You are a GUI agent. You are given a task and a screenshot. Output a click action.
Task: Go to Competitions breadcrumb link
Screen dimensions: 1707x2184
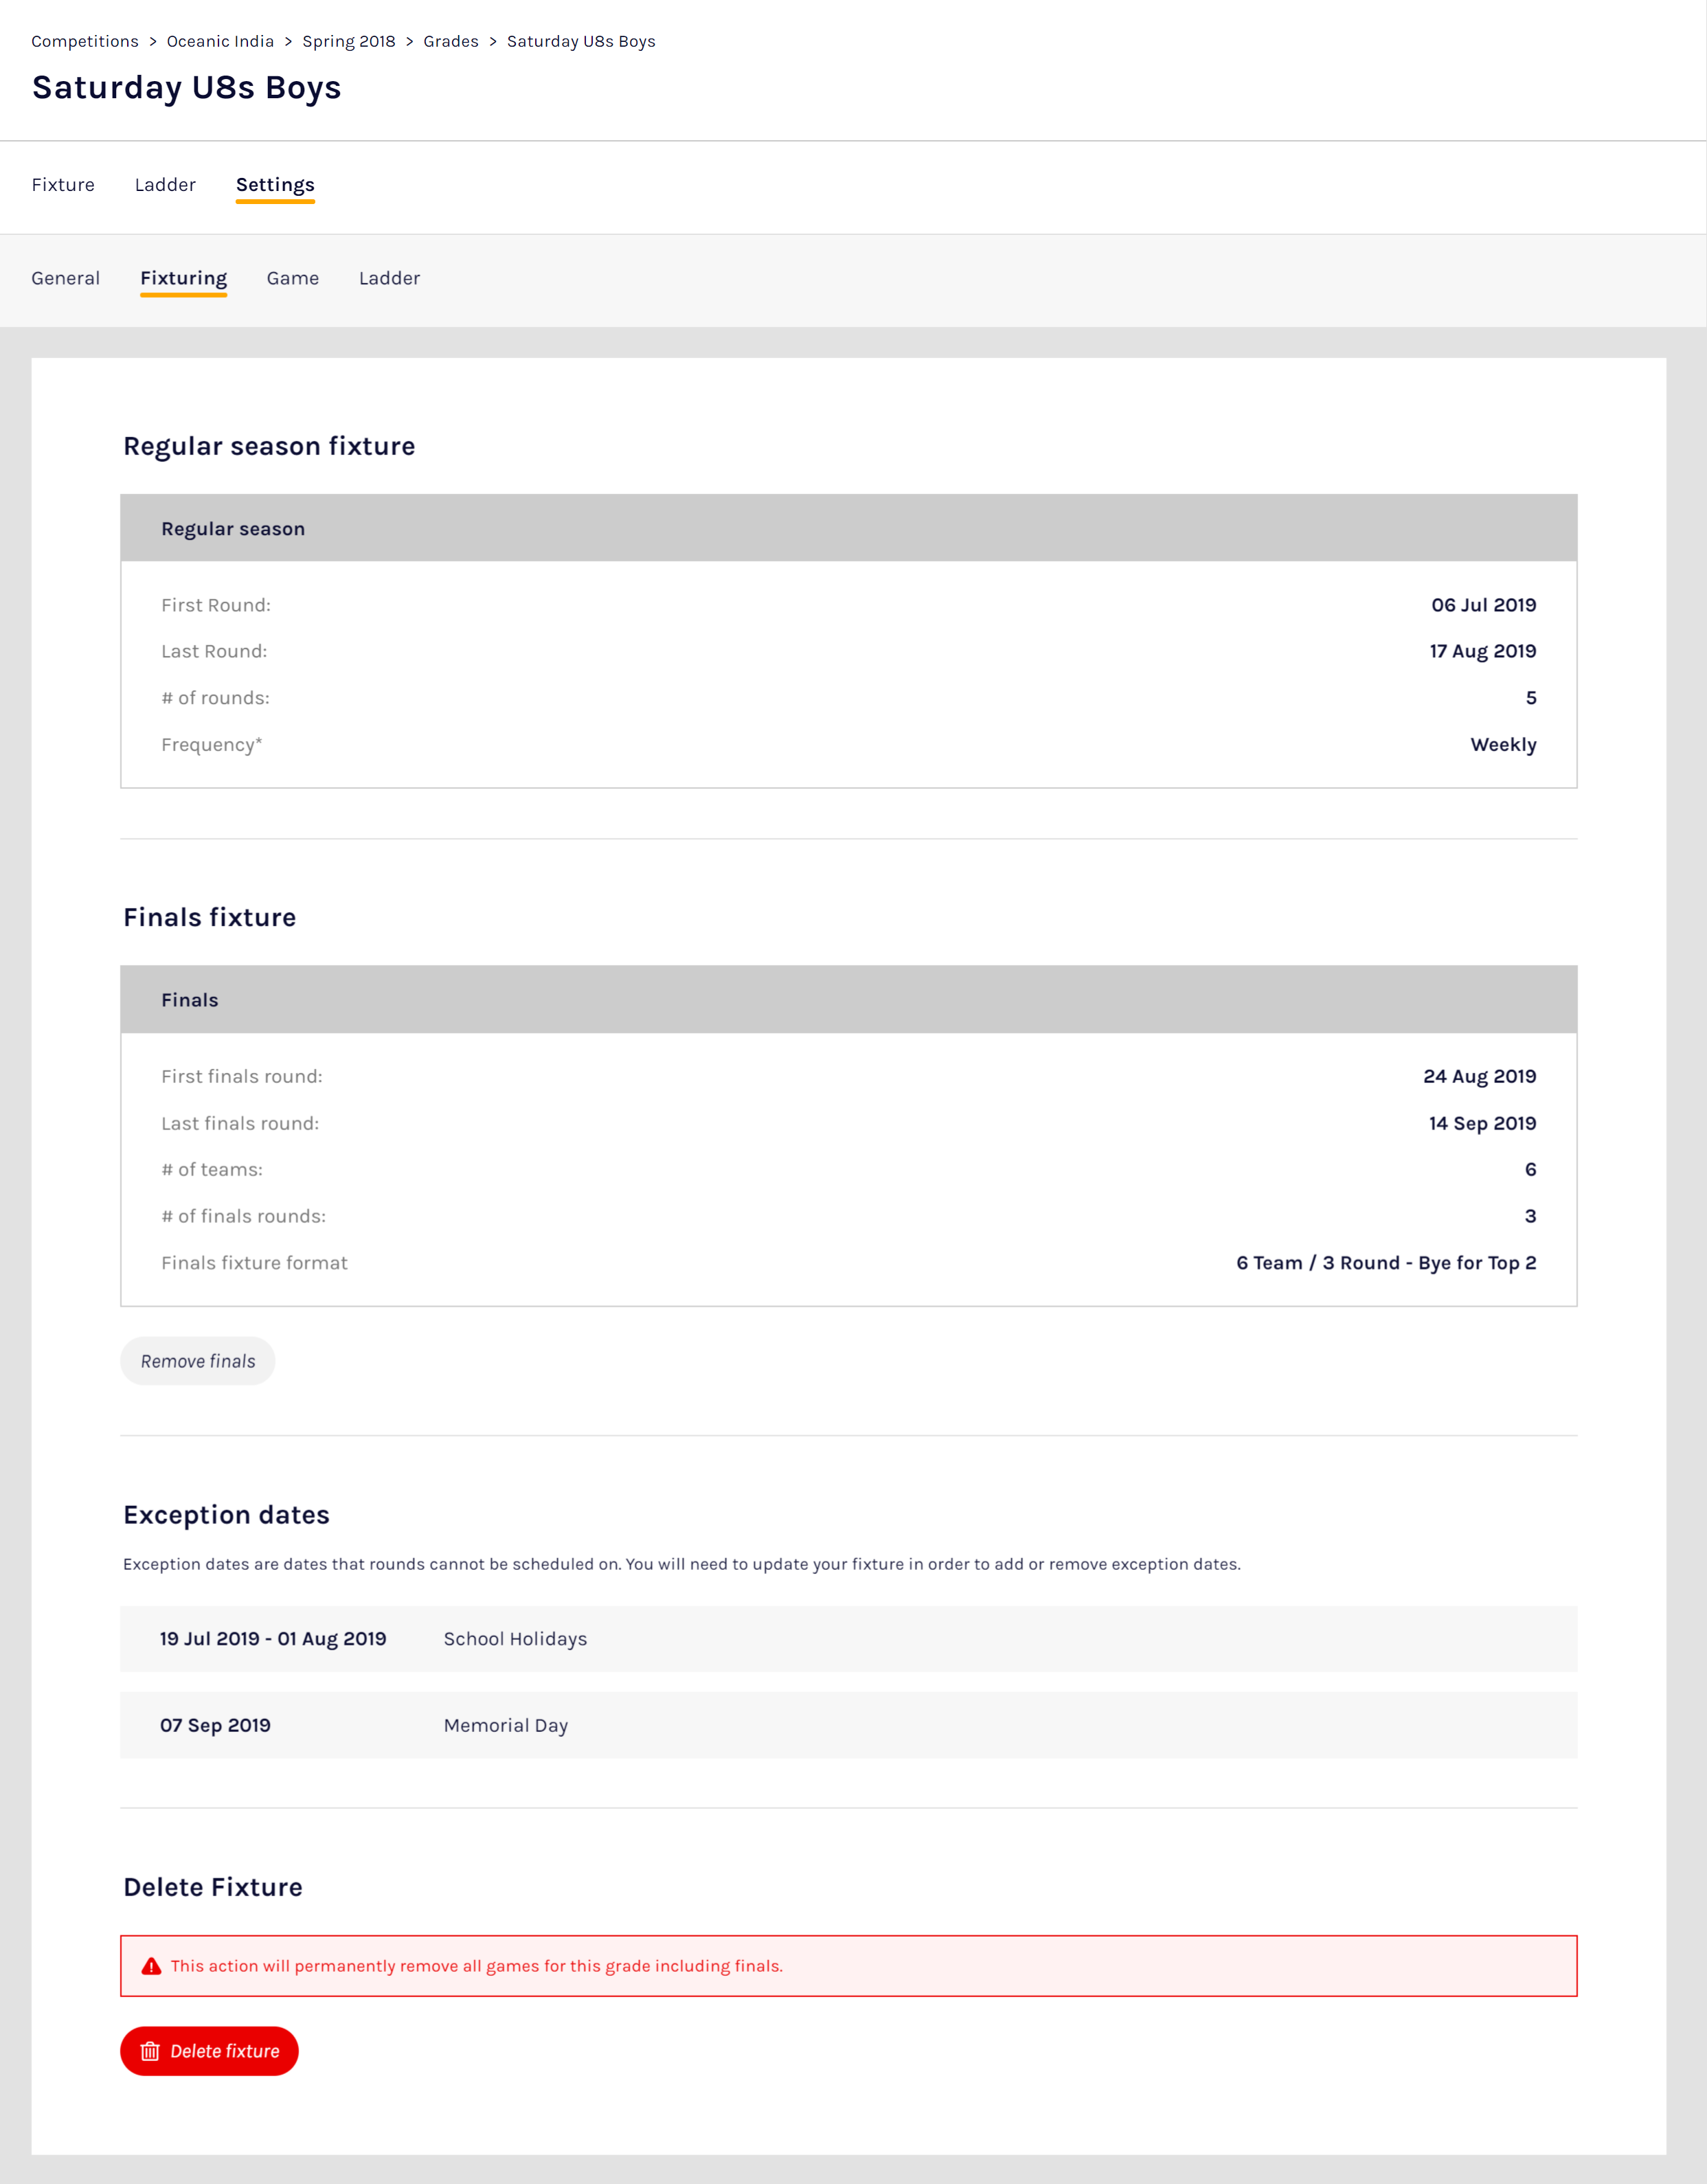85,41
